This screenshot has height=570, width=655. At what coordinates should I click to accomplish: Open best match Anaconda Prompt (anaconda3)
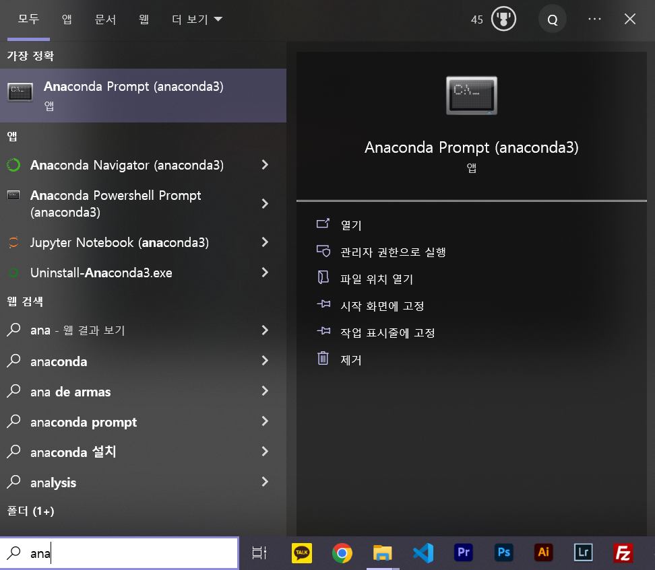coord(143,96)
